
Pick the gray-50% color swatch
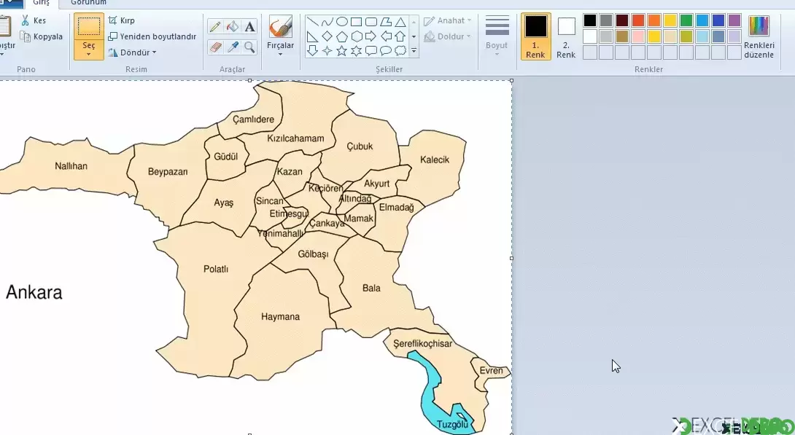tap(606, 20)
